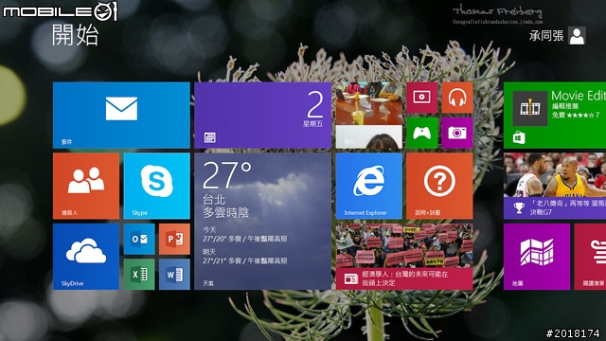Open the News tile about 經濟學人
Image resolution: width=606 pixels, height=341 pixels.
click(404, 257)
